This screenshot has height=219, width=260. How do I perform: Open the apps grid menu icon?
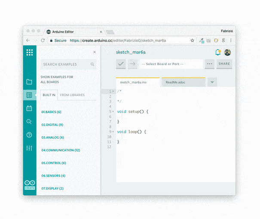click(x=30, y=52)
